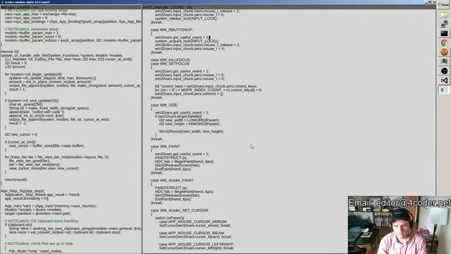
Task: Click 'App_Step_Sig(app_step){' line
Action: [23, 191]
